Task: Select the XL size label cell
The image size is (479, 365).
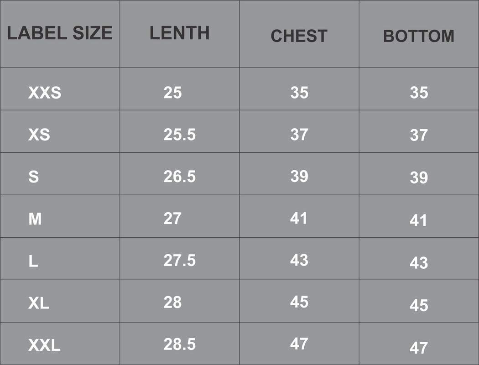Action: tap(39, 303)
